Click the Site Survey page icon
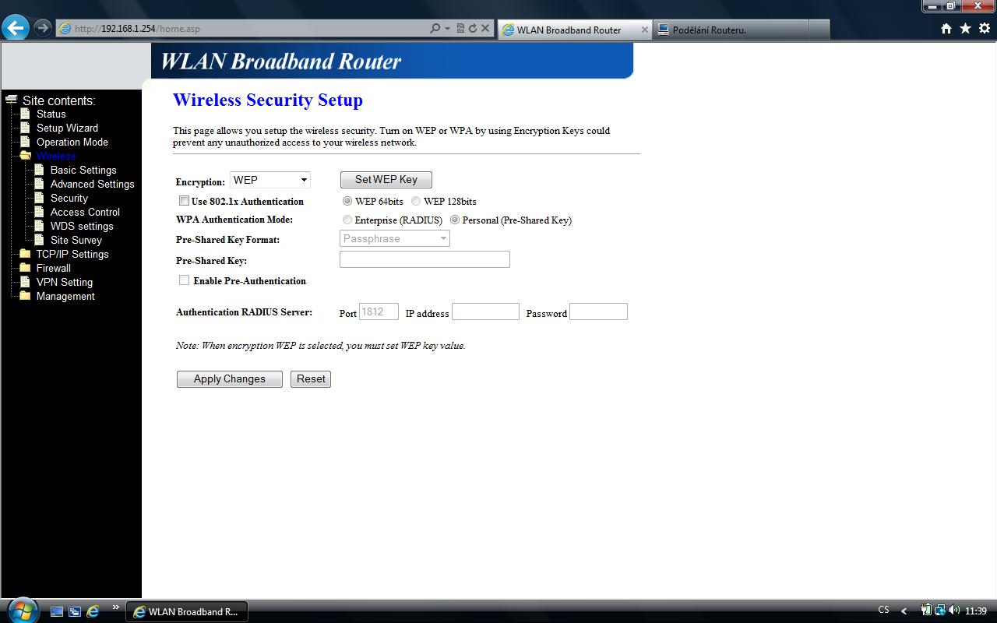Screen dimensions: 997x623 point(39,240)
